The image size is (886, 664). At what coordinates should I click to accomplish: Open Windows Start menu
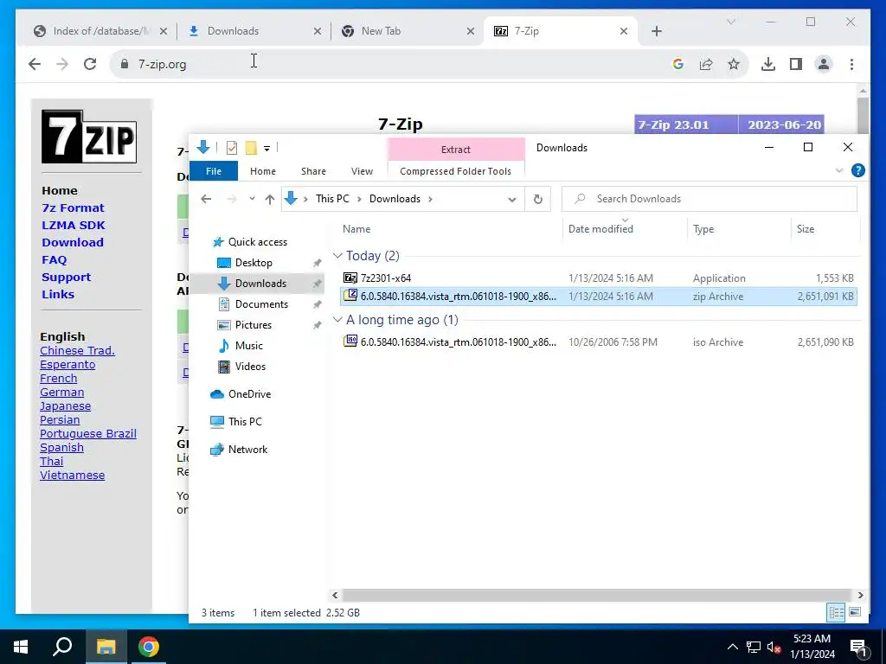point(21,647)
